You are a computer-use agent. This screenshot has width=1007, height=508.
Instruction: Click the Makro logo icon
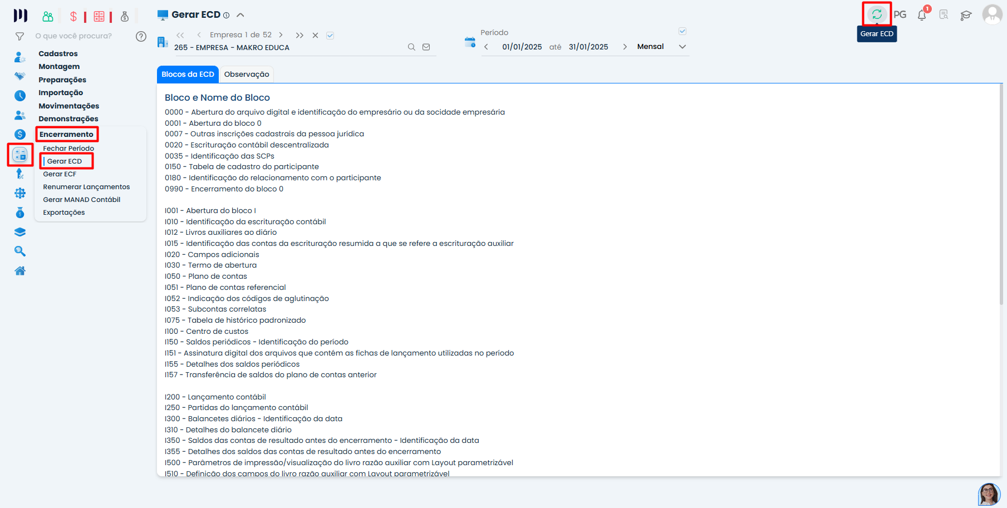[x=21, y=15]
